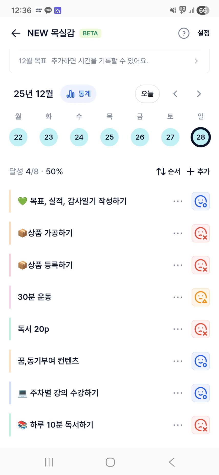Tap the back arrow icon
Viewport: 219px width, 475px height.
click(x=16, y=33)
